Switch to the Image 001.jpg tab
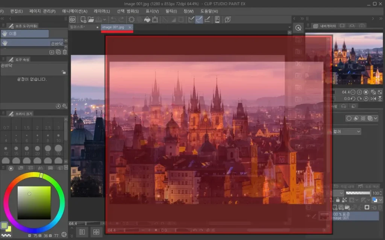Viewport: 385px width, 240px height. click(113, 27)
